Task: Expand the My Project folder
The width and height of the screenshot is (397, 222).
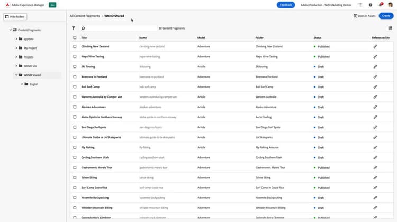Action: (16, 48)
